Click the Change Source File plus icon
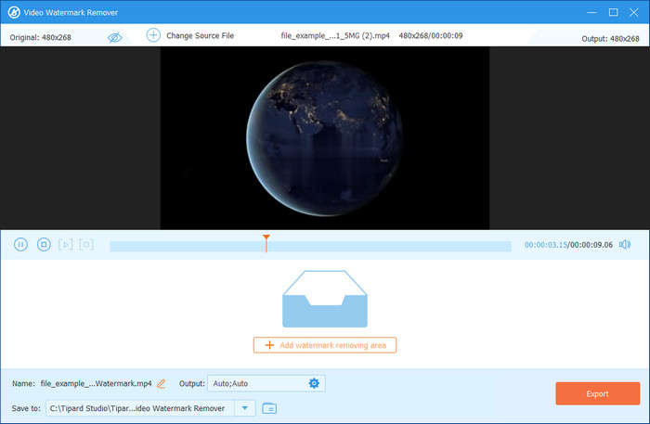The image size is (650, 424). tap(153, 35)
